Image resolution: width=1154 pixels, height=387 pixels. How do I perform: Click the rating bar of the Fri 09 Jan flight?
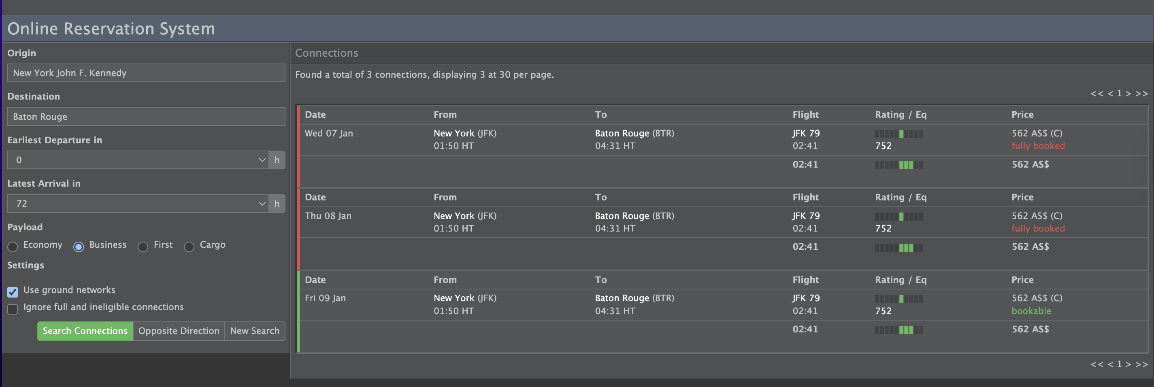click(x=898, y=299)
